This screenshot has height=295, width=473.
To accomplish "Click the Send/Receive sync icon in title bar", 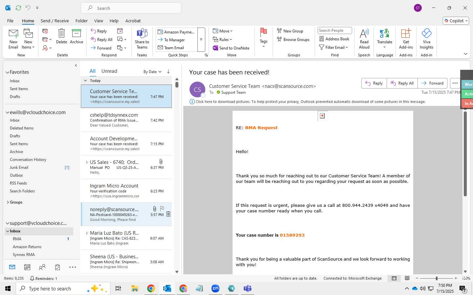I will tap(18, 8).
